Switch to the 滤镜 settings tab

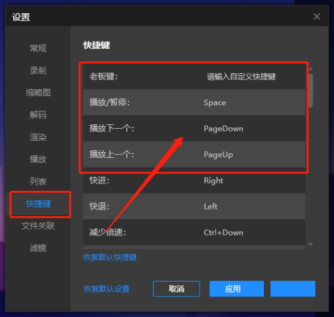38,248
